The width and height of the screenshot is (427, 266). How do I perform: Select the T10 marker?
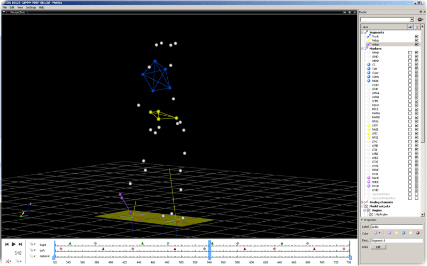coord(374,69)
